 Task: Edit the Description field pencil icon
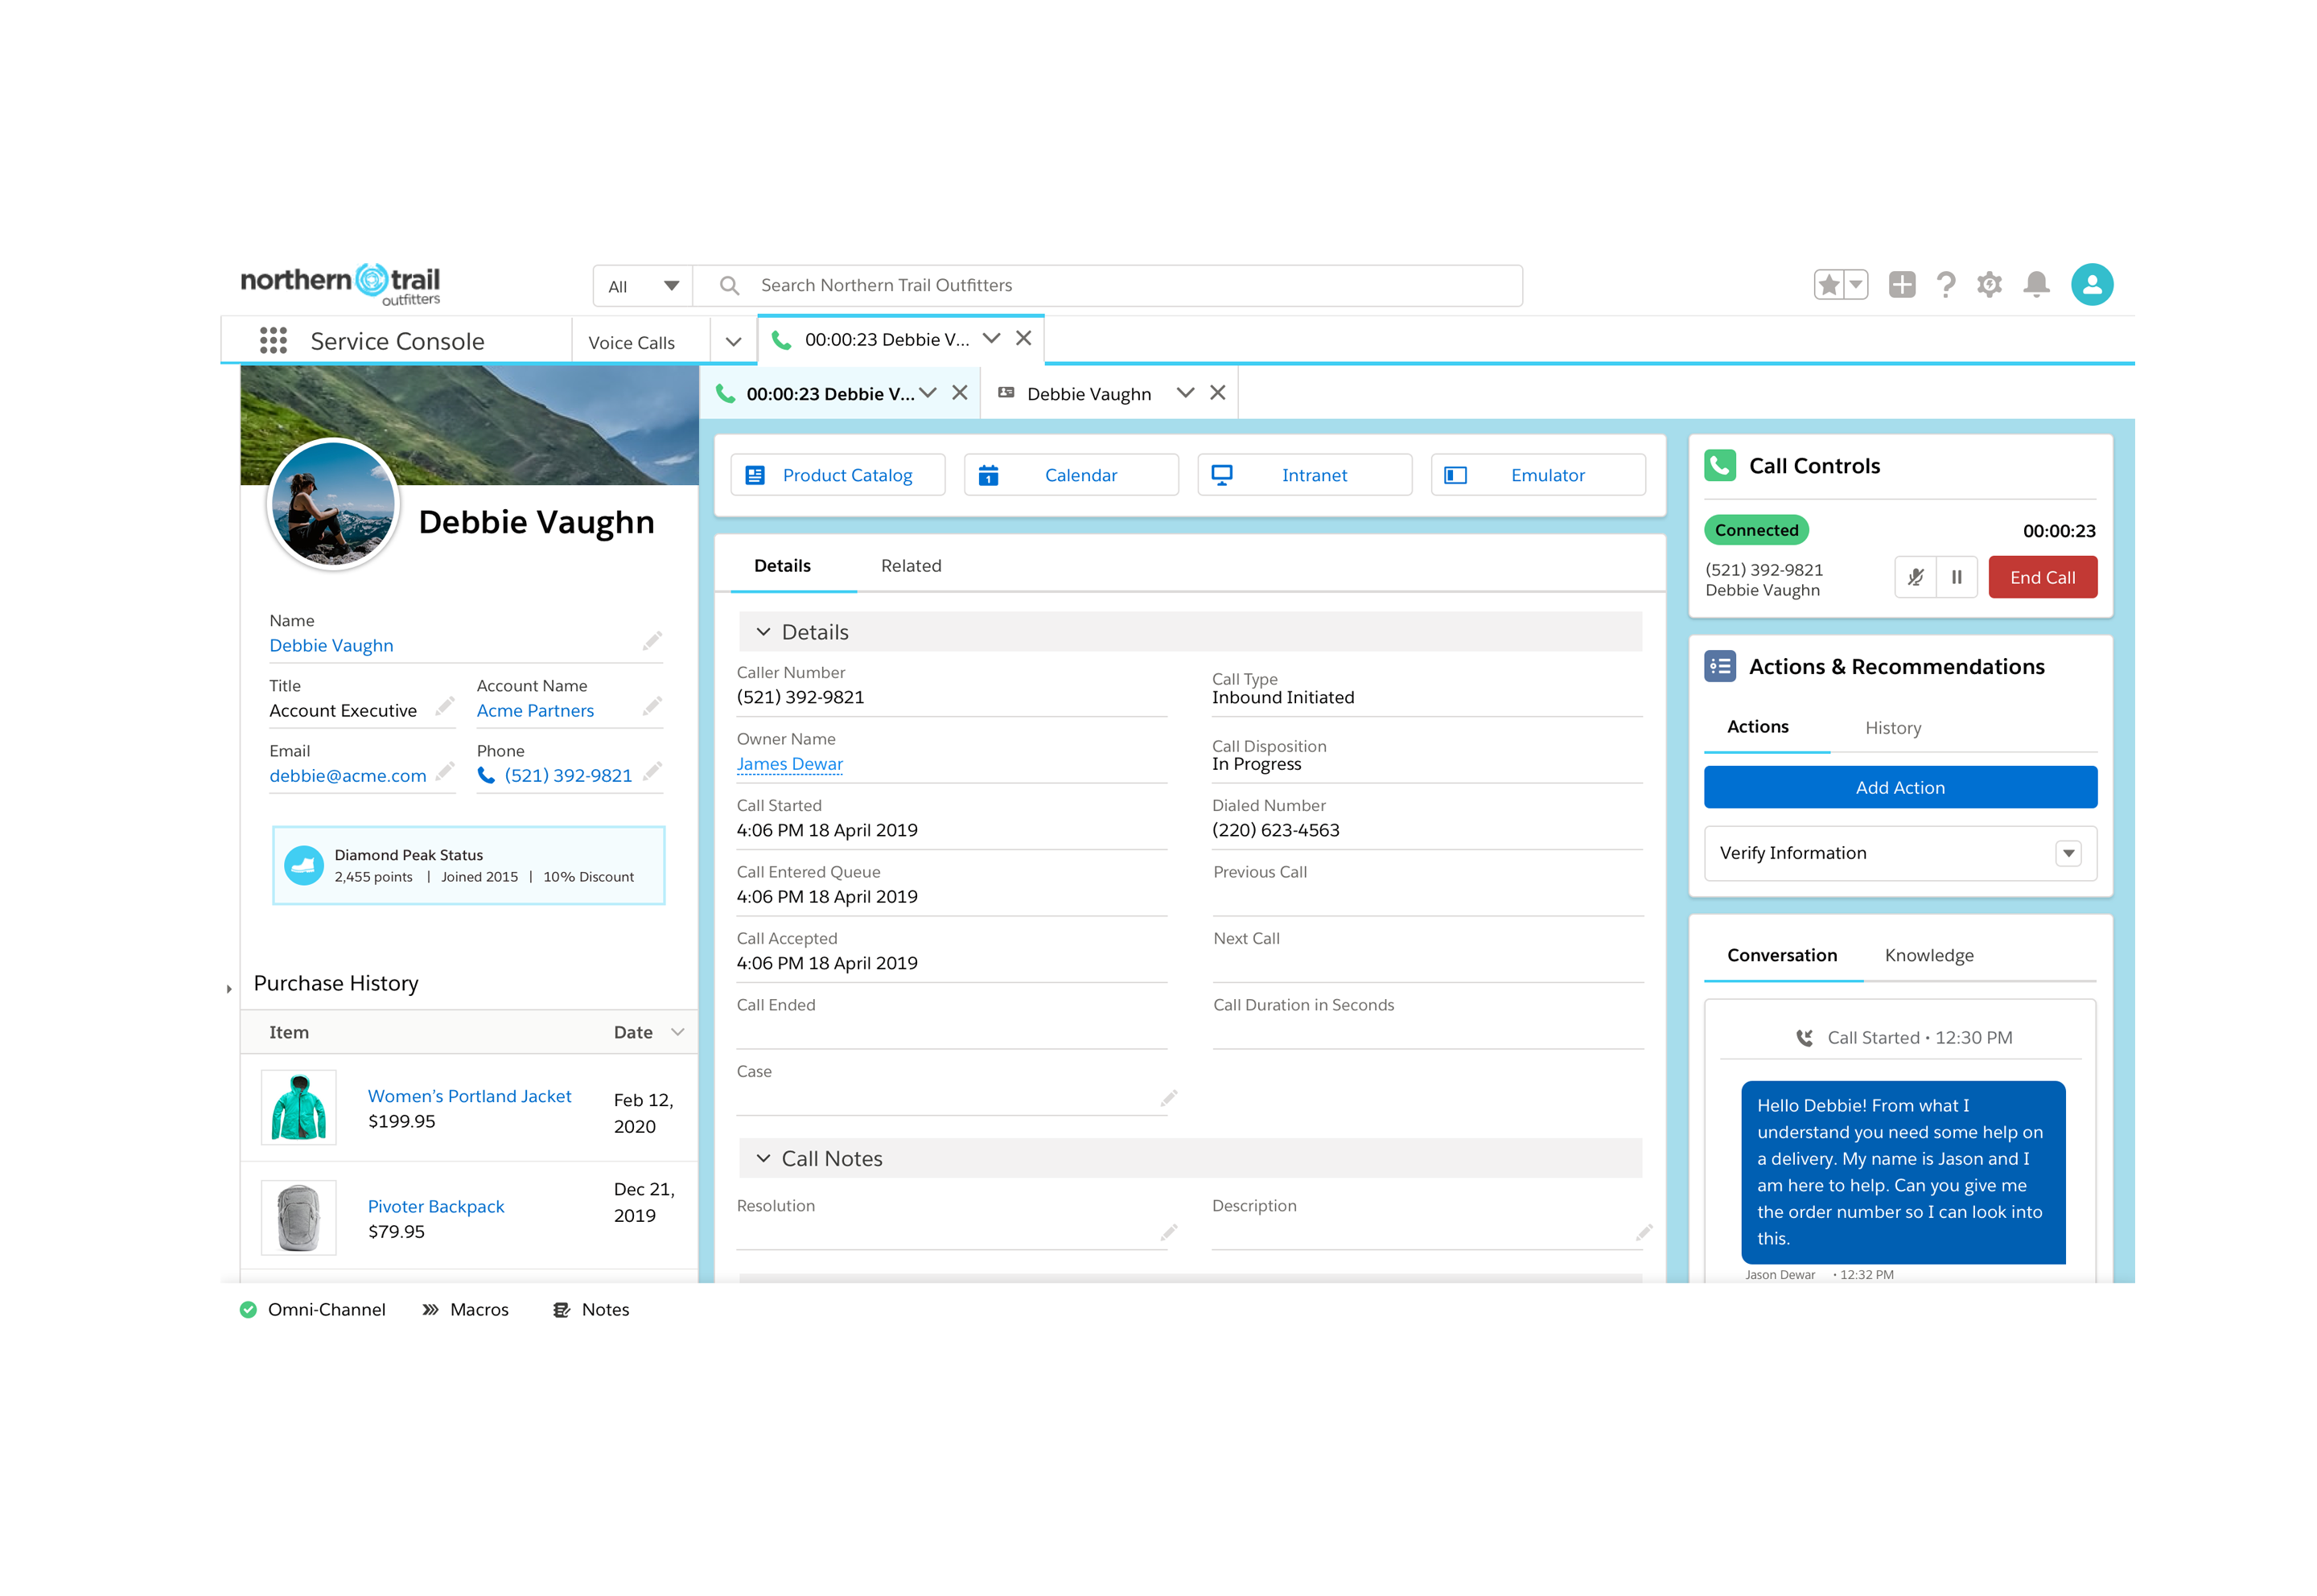click(x=1643, y=1232)
